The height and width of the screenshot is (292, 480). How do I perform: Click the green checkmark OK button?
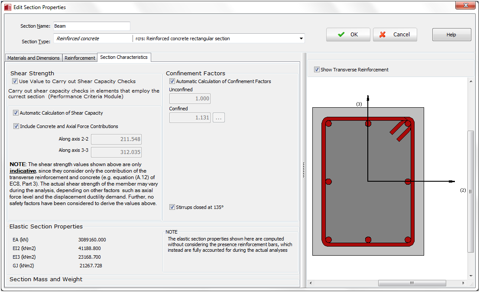pyautogui.click(x=348, y=35)
